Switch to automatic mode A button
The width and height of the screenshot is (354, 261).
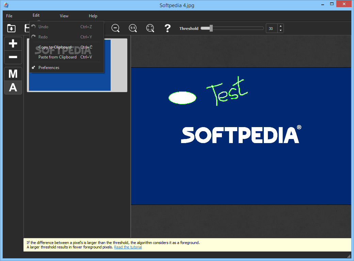(x=13, y=87)
